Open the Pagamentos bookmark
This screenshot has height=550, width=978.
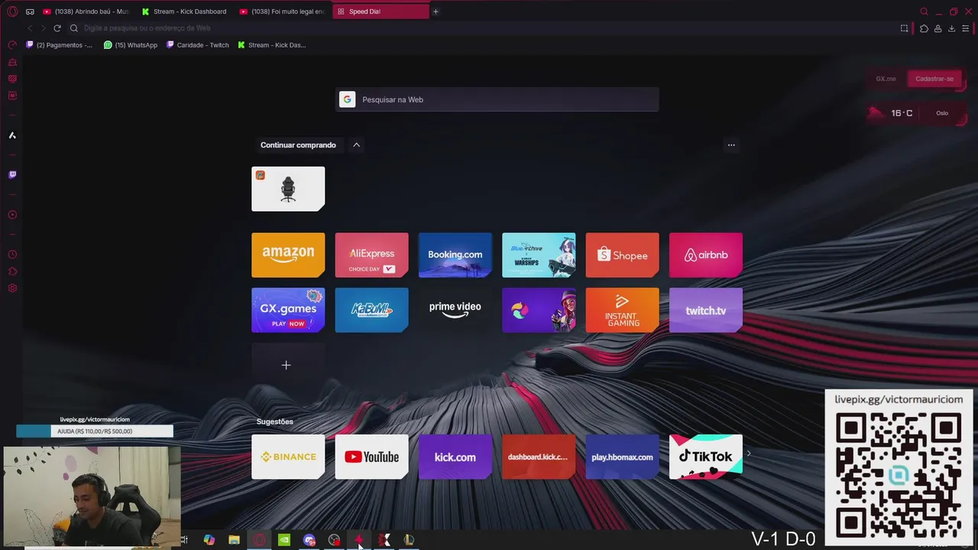click(60, 45)
